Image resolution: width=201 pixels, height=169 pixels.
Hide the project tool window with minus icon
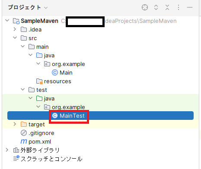tap(190, 7)
